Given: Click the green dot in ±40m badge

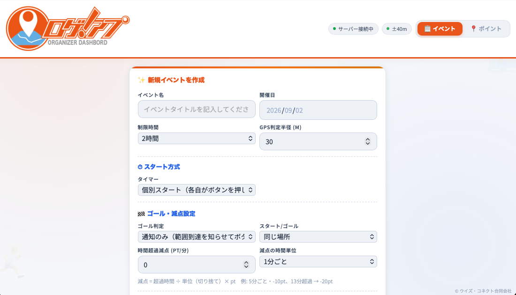Looking at the screenshot, I should (x=388, y=29).
